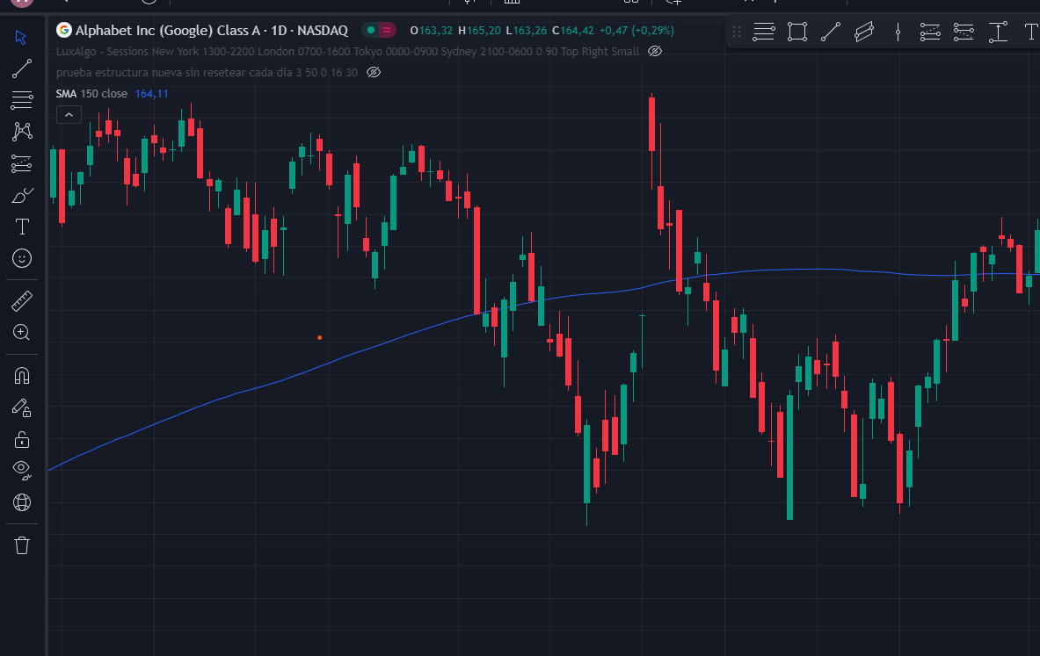Viewport: 1040px width, 656px height.
Task: Open forecasting and measurement tools in left sidebar
Action: pyautogui.click(x=21, y=163)
